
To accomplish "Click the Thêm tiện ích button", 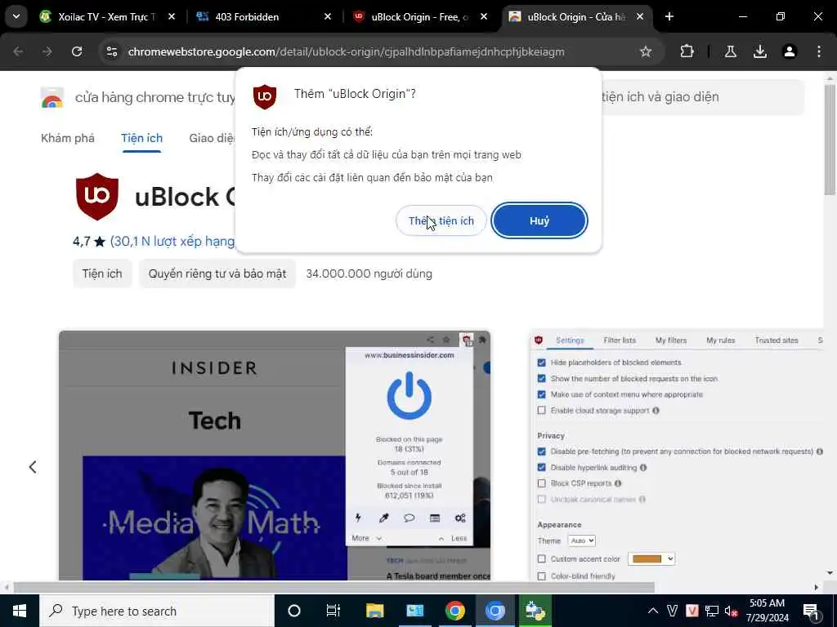I will [x=441, y=220].
